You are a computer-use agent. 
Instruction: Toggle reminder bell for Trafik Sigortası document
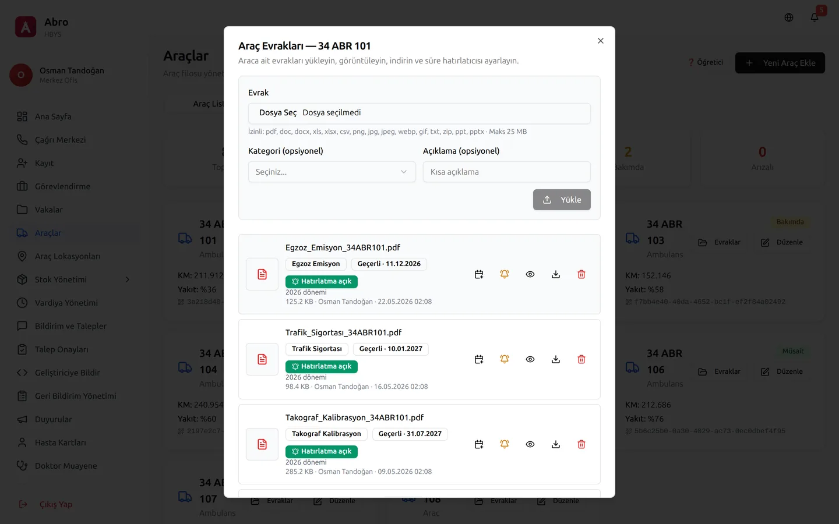point(505,359)
